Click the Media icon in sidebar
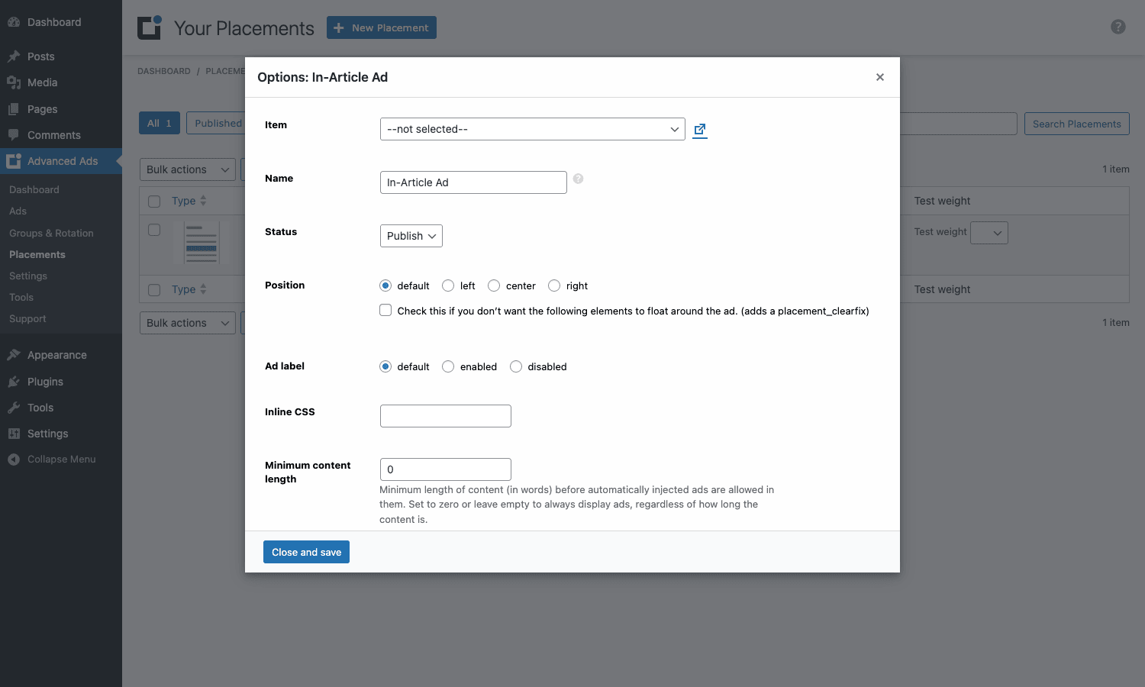Screen dimensions: 1145x687 [x=14, y=82]
